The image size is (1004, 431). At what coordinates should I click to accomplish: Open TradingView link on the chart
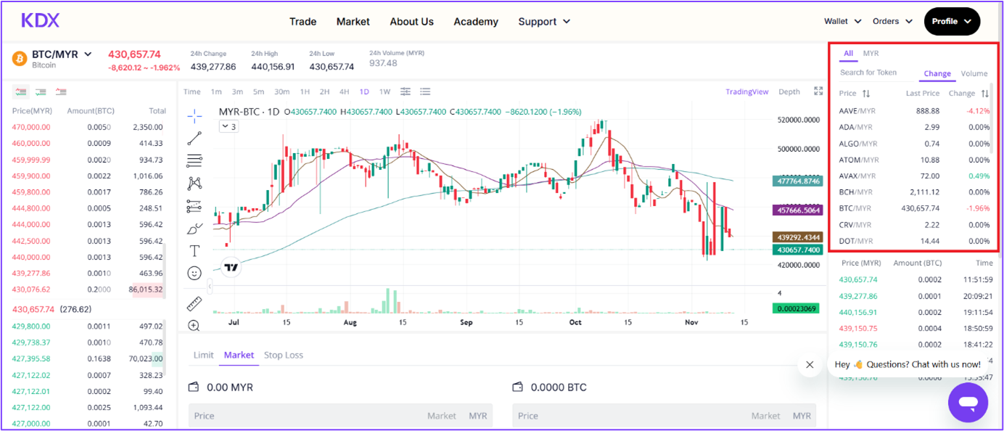[x=746, y=91]
